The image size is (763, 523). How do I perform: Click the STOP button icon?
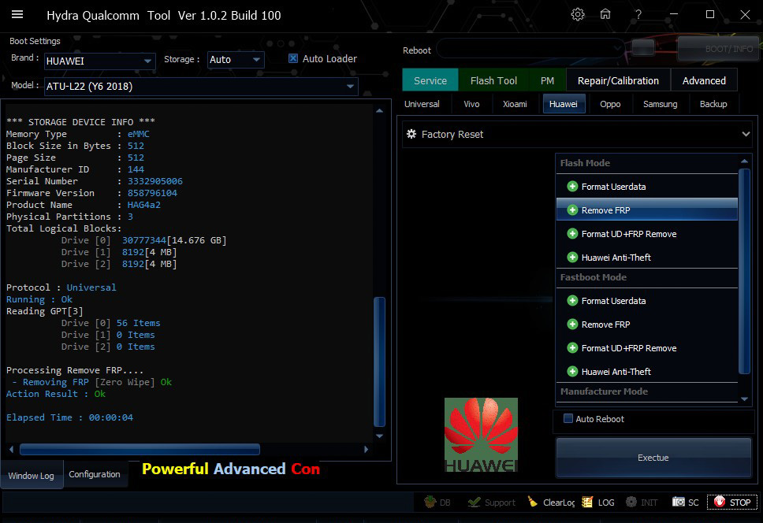[718, 502]
